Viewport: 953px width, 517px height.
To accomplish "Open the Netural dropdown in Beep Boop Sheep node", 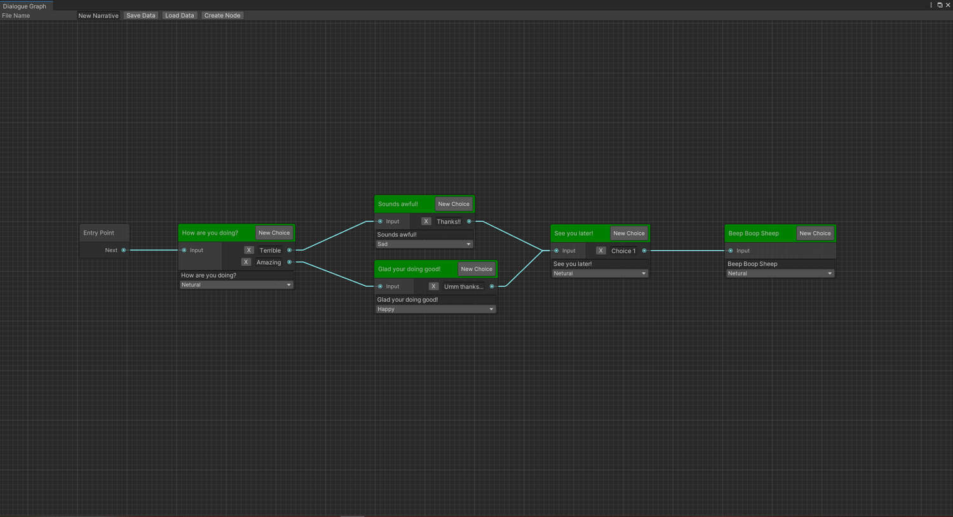I will coord(780,274).
